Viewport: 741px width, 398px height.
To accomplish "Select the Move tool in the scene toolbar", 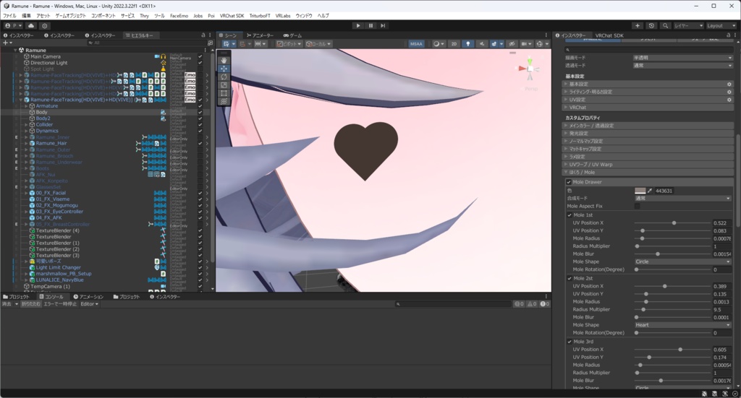I will (224, 69).
